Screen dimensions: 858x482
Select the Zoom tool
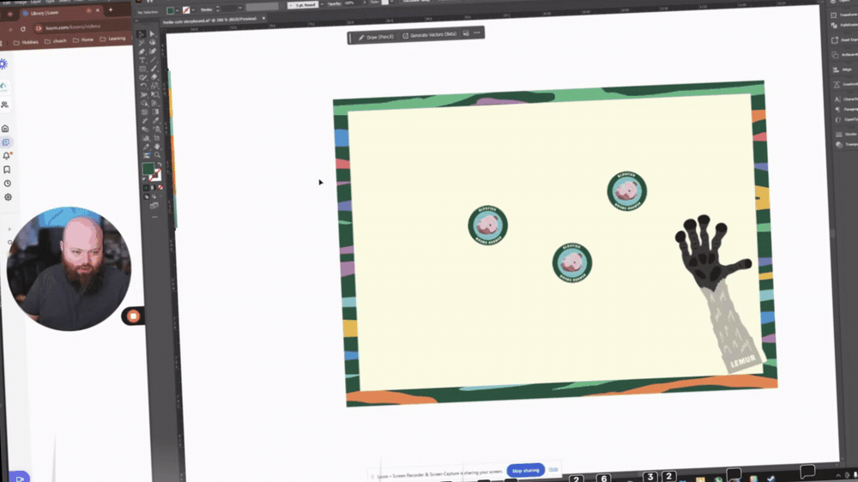[x=158, y=155]
